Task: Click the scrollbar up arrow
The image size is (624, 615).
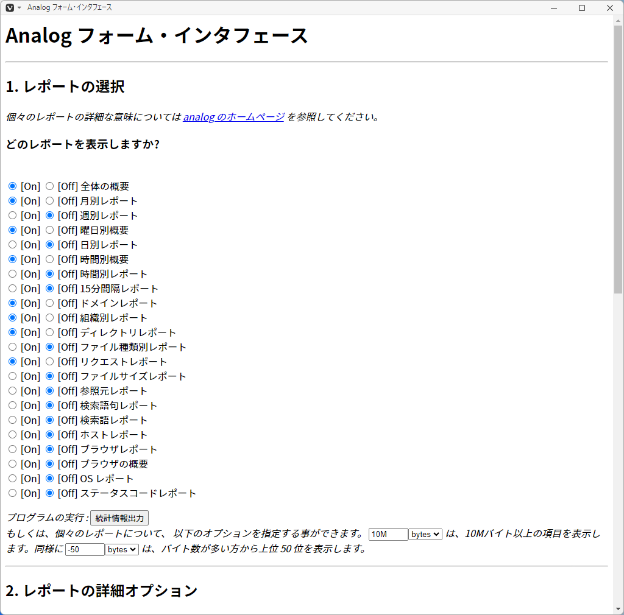Action: [x=618, y=20]
